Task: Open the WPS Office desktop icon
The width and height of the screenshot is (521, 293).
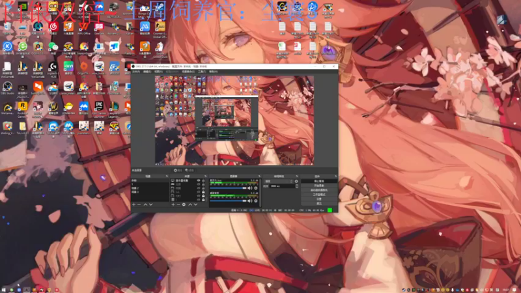Action: click(x=84, y=28)
